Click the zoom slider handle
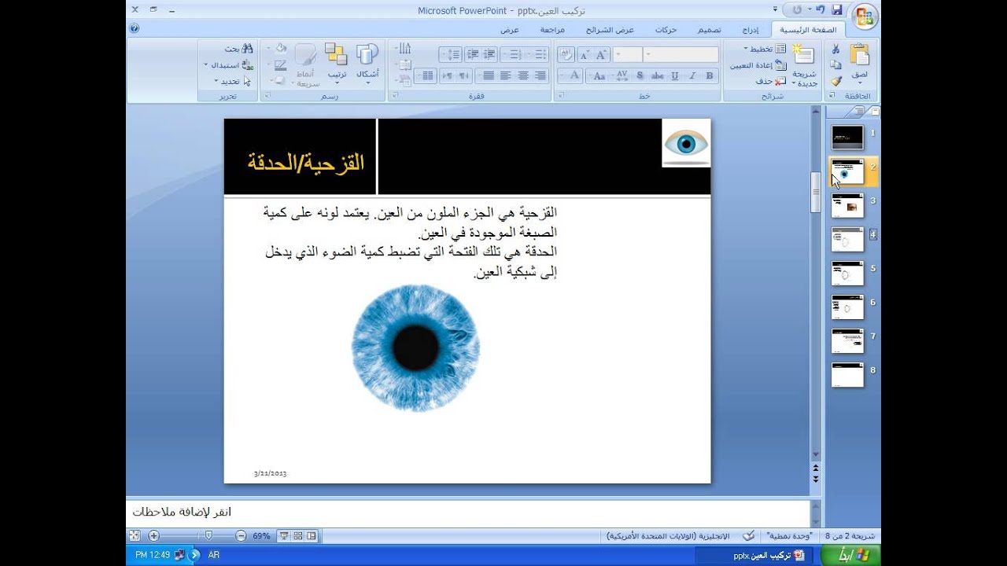The image size is (1007, 566). click(x=208, y=535)
